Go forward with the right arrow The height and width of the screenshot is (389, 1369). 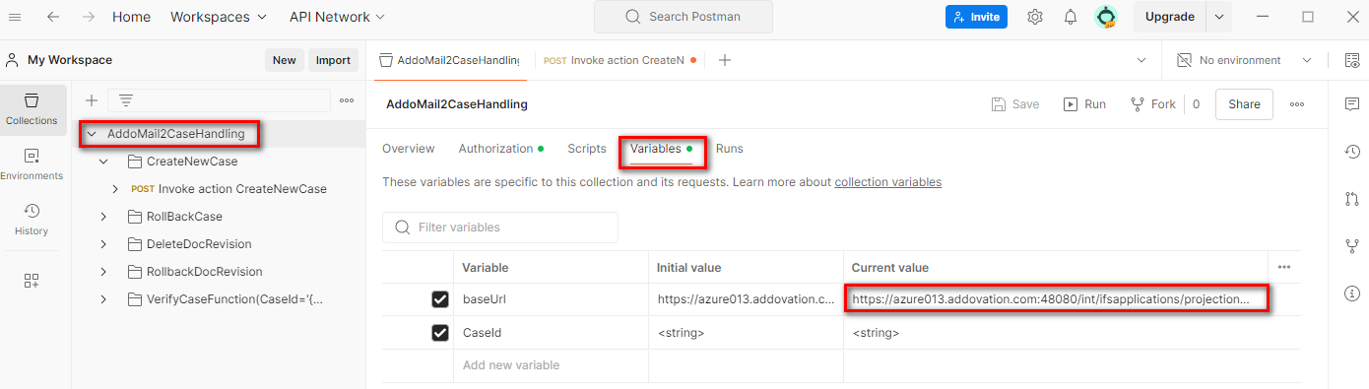89,17
